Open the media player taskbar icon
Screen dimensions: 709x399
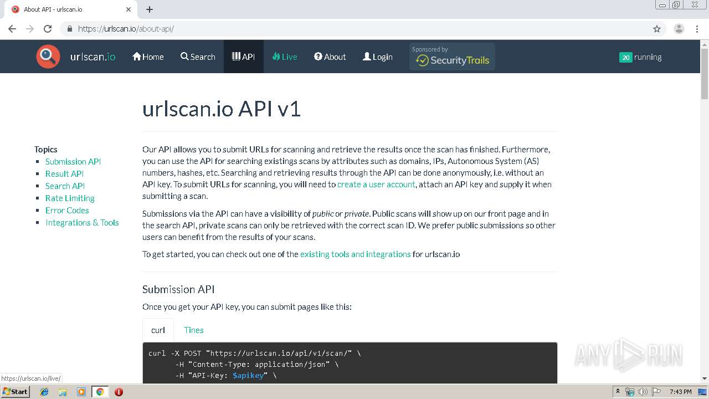pos(81,392)
